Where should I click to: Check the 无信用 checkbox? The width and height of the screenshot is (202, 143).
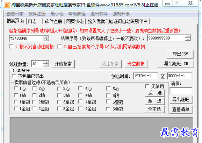(147, 86)
